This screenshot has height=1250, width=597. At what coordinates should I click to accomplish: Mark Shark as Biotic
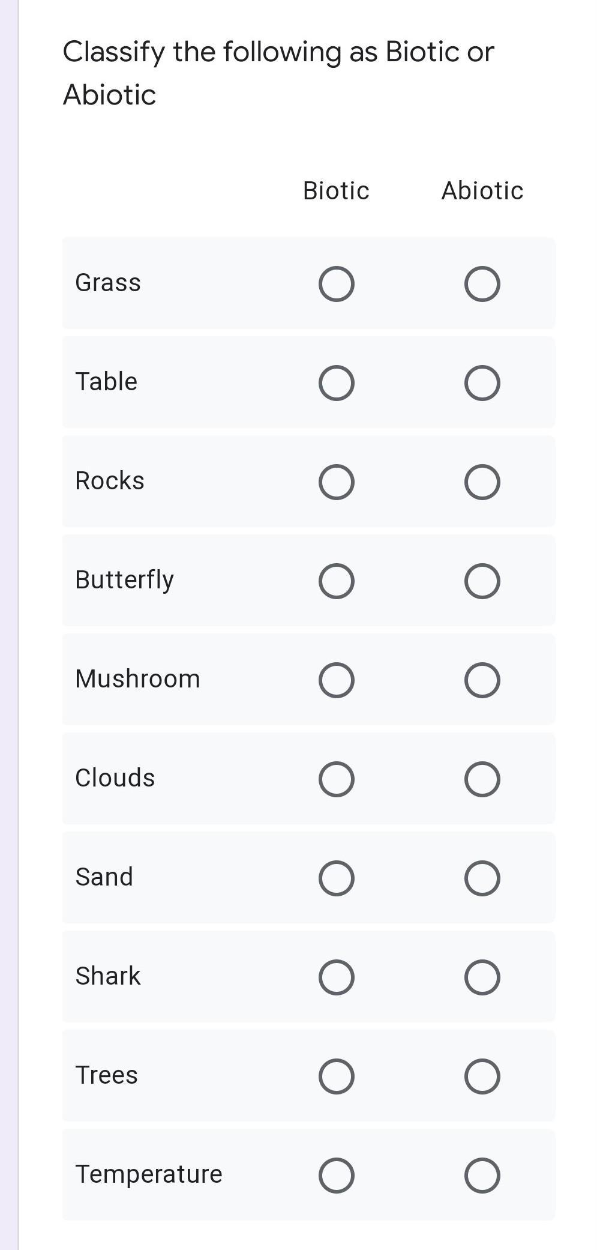(336, 977)
